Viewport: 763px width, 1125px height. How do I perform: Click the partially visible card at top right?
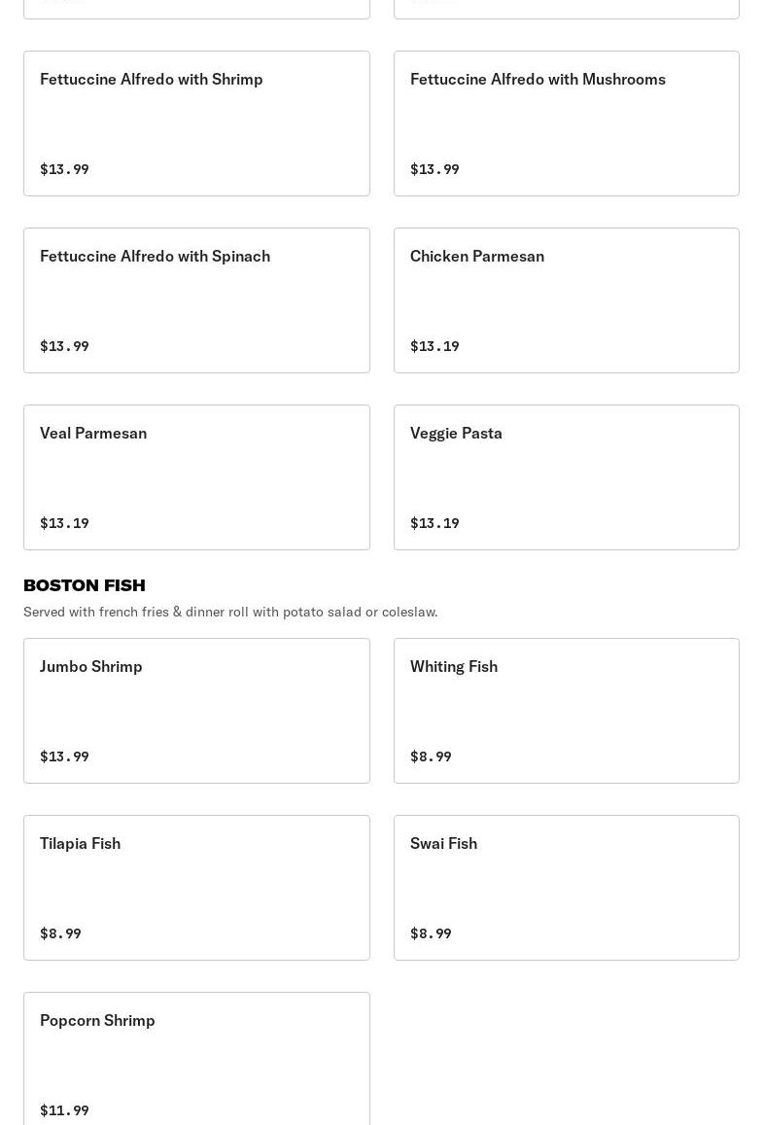point(567,9)
